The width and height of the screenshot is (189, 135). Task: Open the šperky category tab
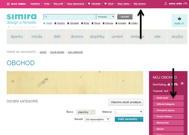(x=17, y=37)
